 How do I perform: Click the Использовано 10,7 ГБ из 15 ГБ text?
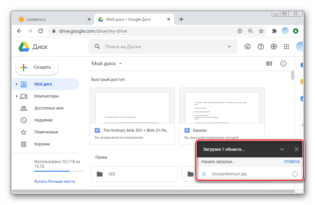57,164
